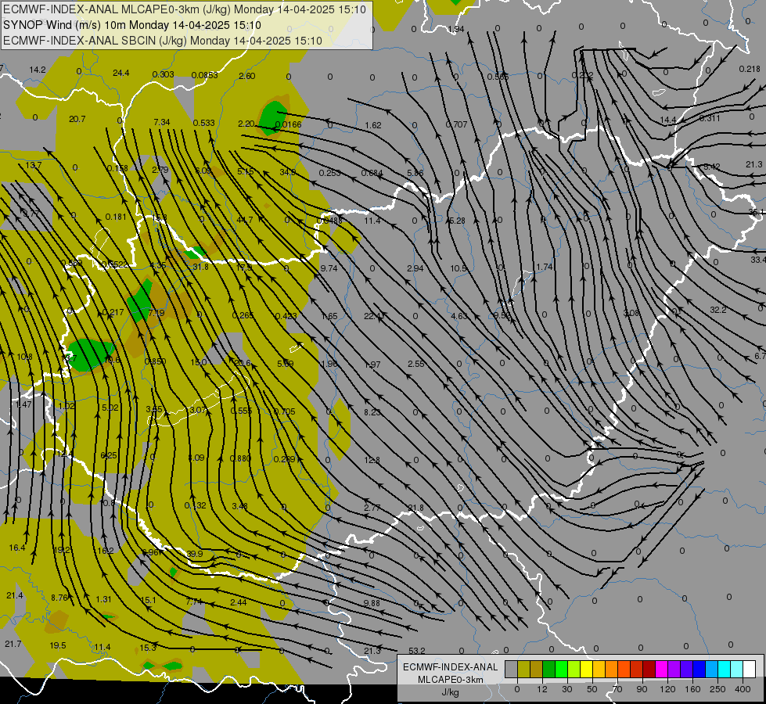Image resolution: width=766 pixels, height=704 pixels.
Task: Select the purple swatch at value 120
Action: coord(674,669)
